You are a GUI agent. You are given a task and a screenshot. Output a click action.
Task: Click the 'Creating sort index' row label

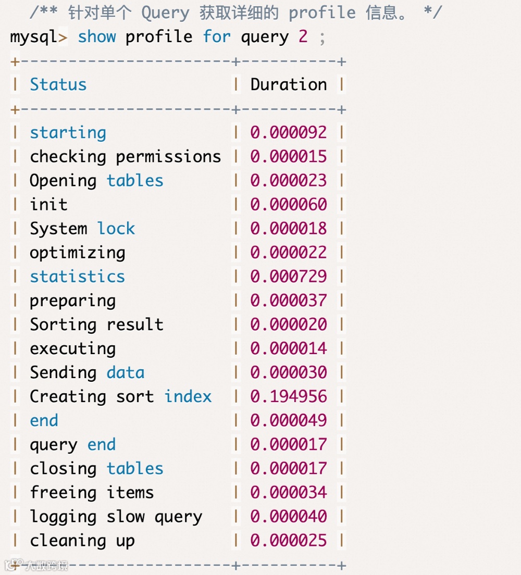coord(120,396)
